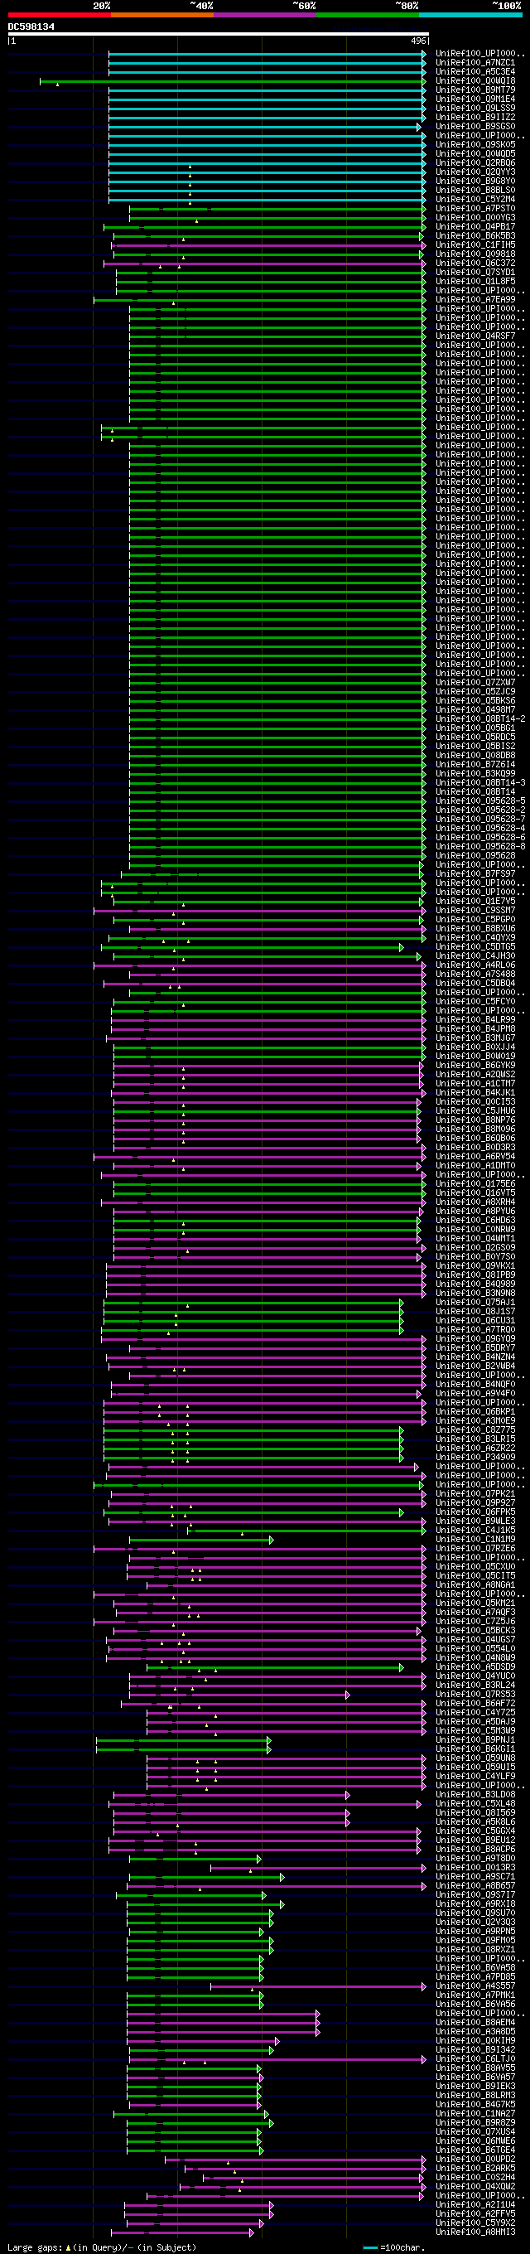530x2254 pixels.
Task: Select the UniRef100_C5Y9X2 label
Action: (476, 2223)
